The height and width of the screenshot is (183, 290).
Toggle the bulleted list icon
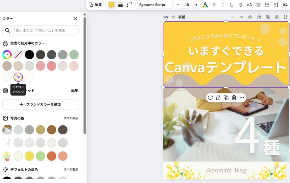pos(267,5)
